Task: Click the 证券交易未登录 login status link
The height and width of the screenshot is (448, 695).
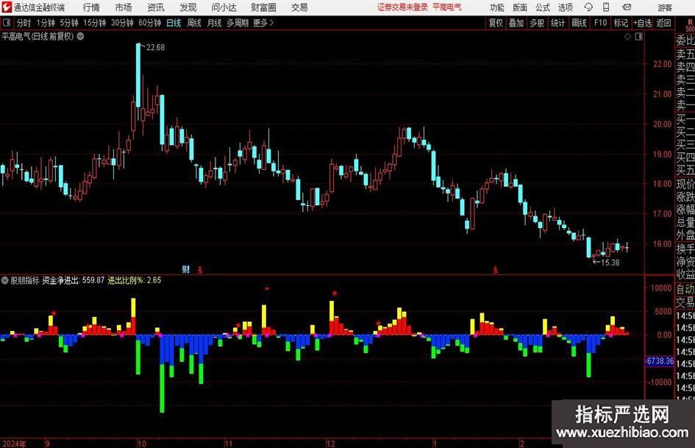Action: pyautogui.click(x=402, y=7)
